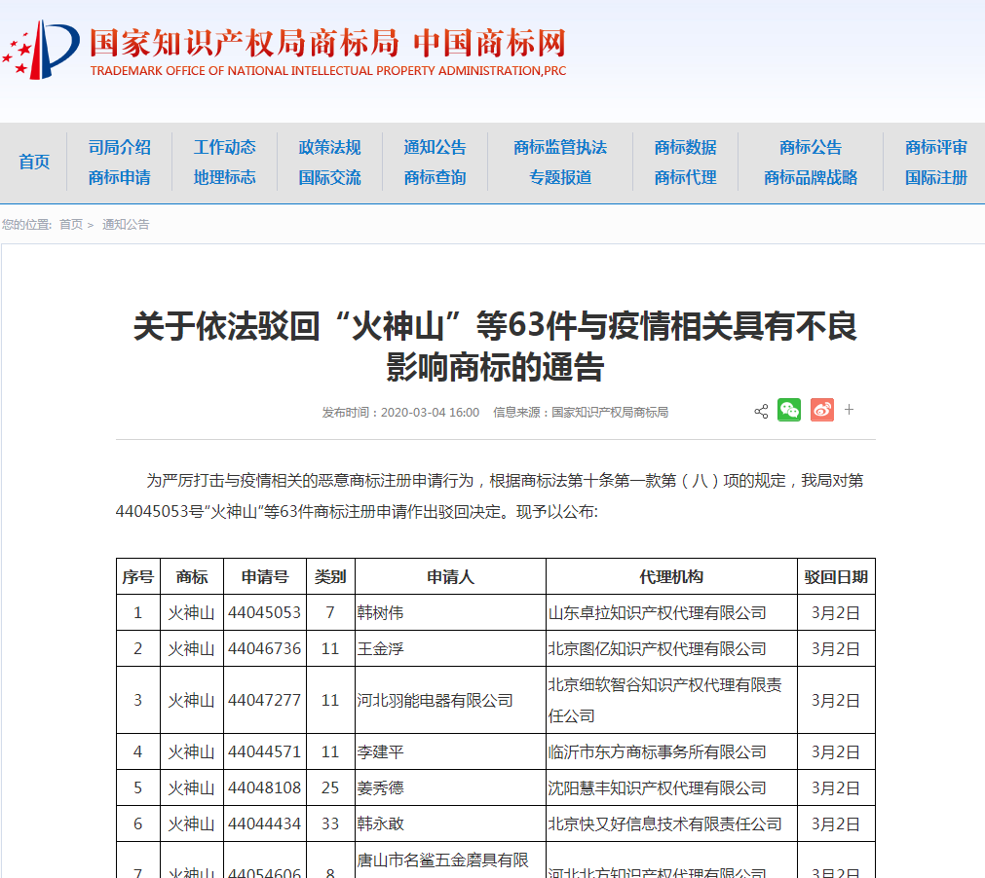Click the 首页 breadcrumb link
The image size is (985, 878).
coord(71,225)
